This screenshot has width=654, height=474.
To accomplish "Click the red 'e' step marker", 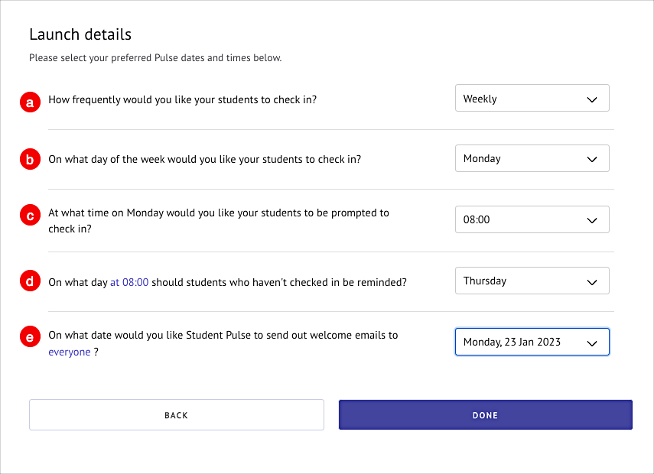I will (30, 336).
